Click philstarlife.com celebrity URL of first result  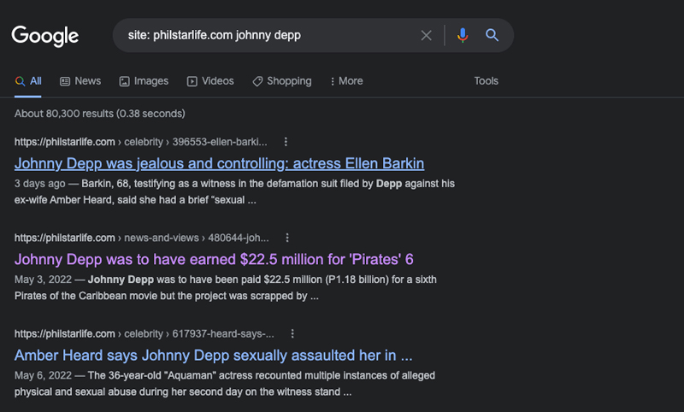tap(141, 142)
